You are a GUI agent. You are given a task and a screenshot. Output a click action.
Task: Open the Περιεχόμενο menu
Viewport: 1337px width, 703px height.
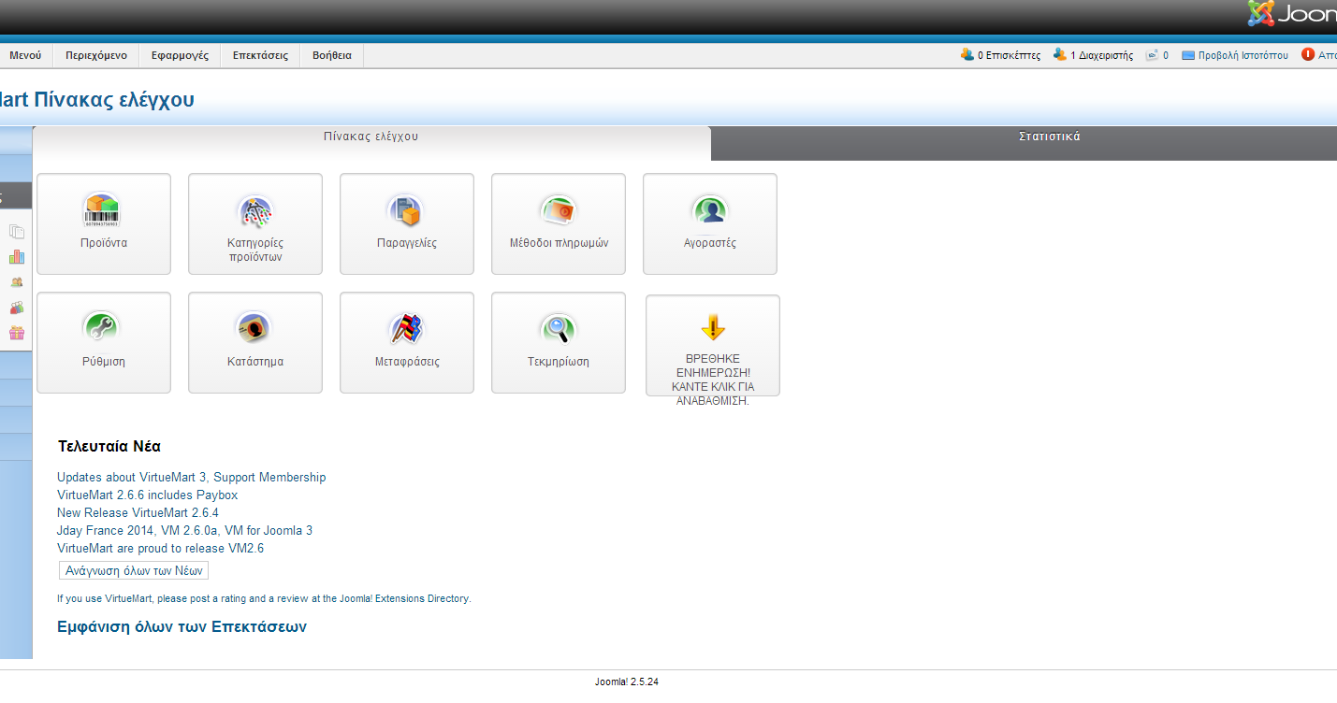(96, 55)
